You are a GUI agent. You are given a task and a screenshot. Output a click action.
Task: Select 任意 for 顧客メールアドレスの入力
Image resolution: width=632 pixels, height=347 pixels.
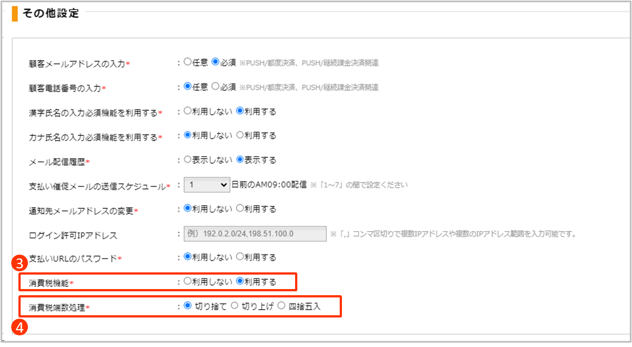click(187, 62)
